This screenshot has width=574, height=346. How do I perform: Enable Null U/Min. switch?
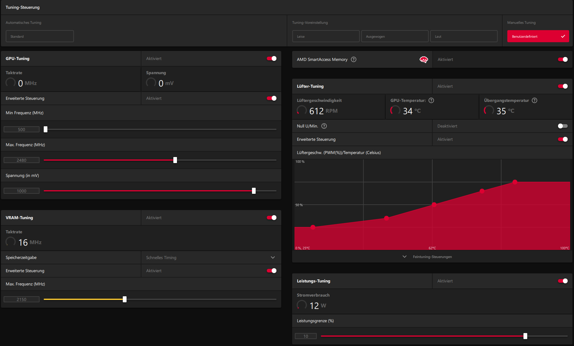[563, 126]
